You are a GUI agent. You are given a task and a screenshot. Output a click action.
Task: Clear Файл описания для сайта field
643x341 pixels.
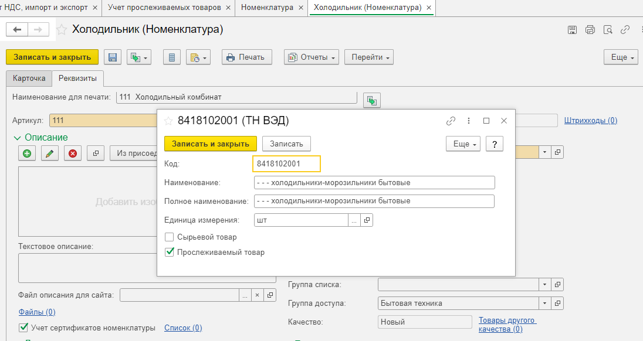click(257, 295)
